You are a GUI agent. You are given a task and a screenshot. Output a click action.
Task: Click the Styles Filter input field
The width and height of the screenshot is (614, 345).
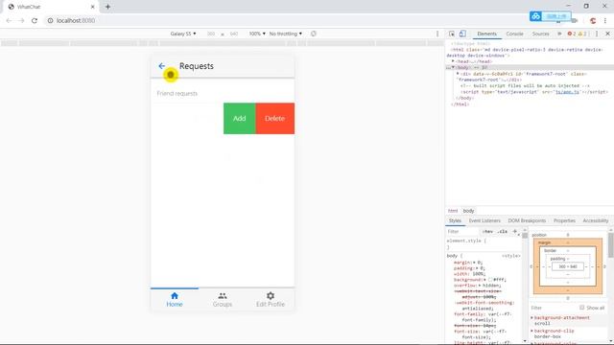tap(462, 232)
